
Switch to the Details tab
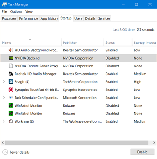[x=90, y=18]
